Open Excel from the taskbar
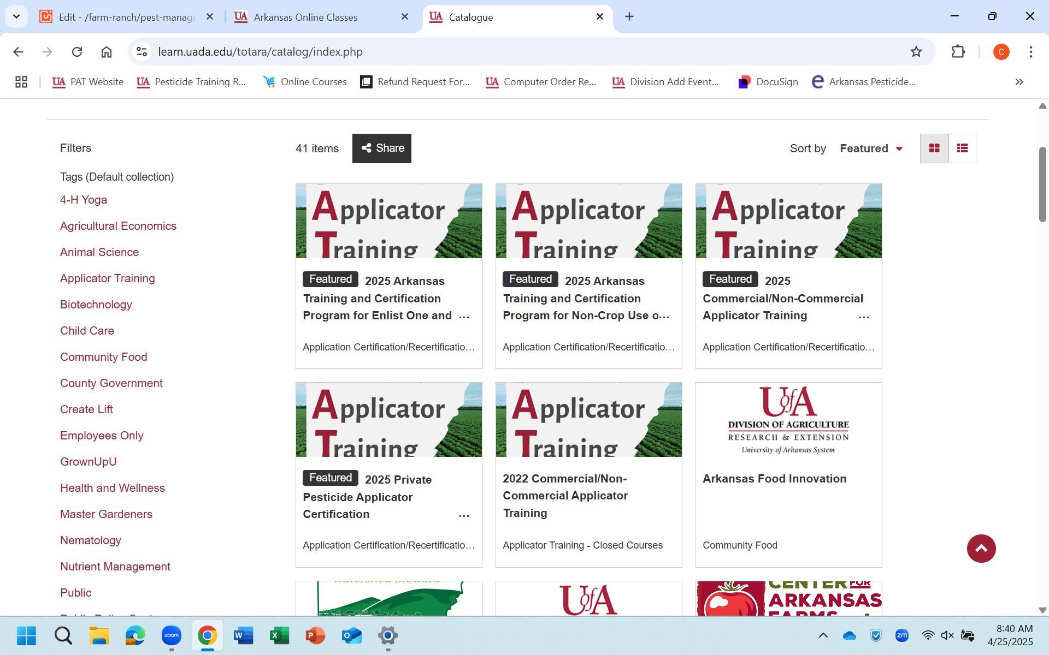 [x=279, y=636]
